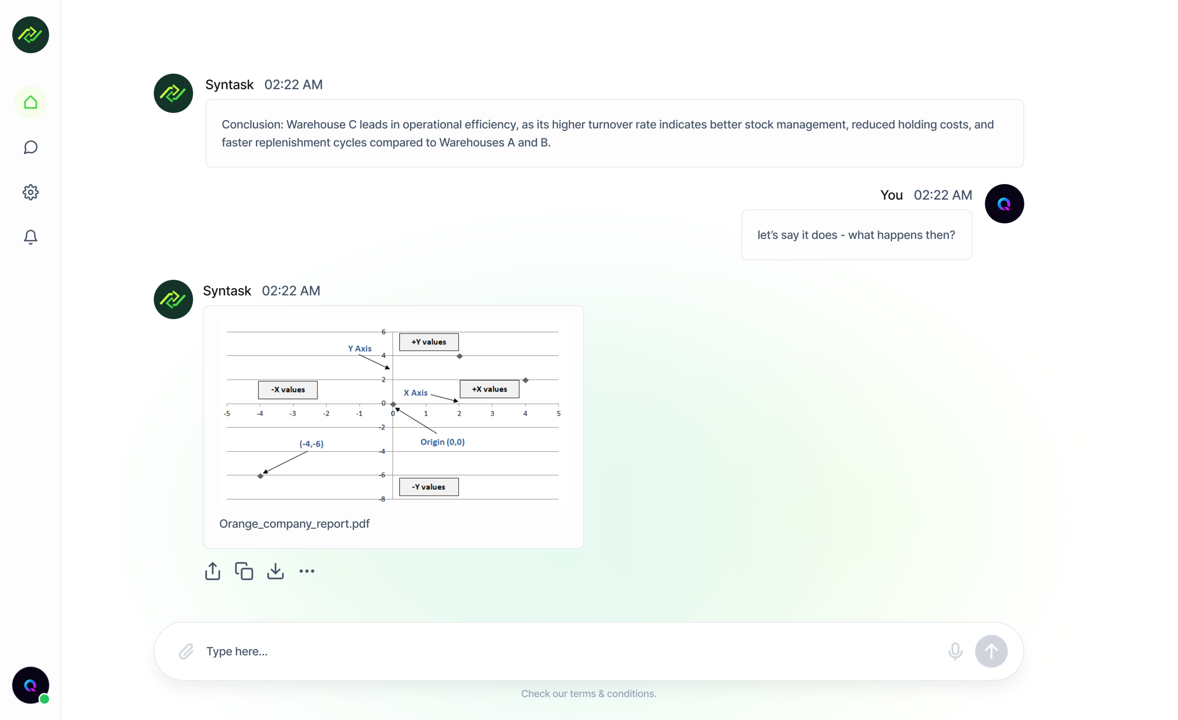Click your avatar beside your message
Screen dimensions: 1178x720
click(1004, 204)
